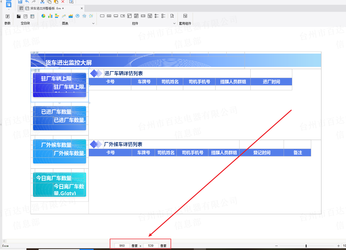Insert a gauge chart
This screenshot has width=346, height=250.
click(x=77, y=16)
